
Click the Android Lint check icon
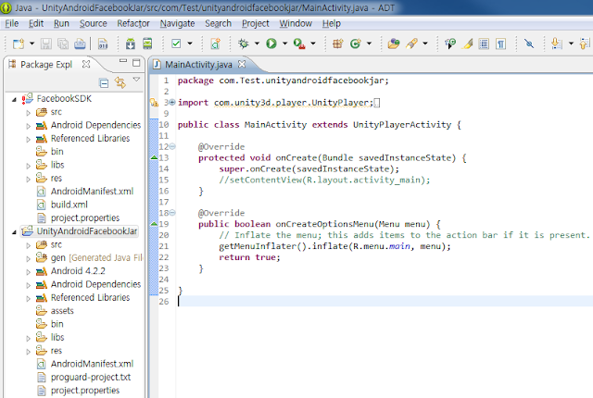(x=176, y=44)
